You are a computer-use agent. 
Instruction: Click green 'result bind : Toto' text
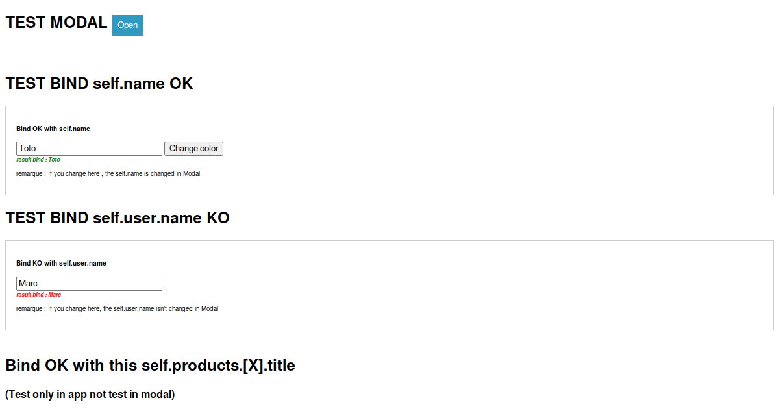pyautogui.click(x=38, y=160)
